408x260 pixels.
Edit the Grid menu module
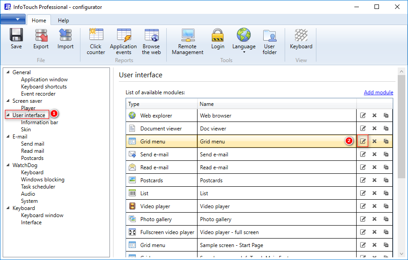[x=363, y=141]
